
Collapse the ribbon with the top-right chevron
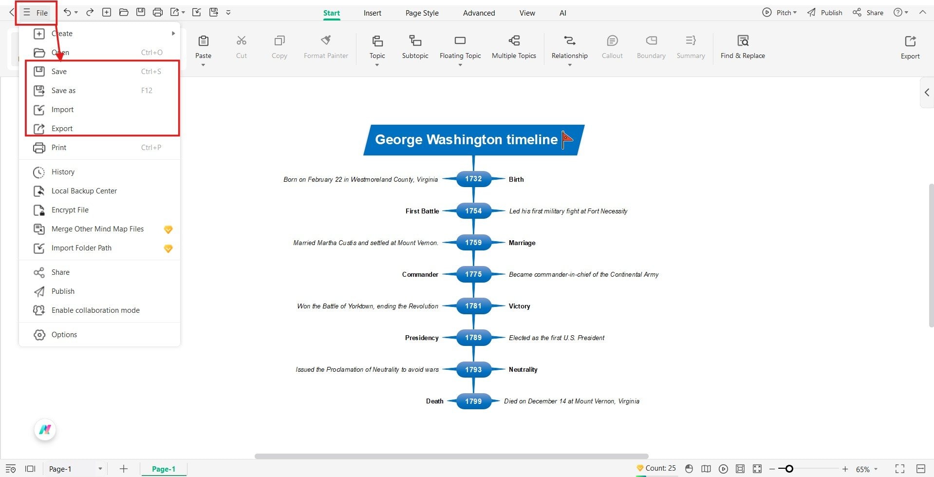click(x=922, y=12)
